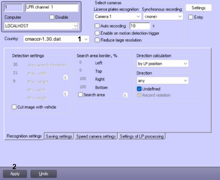This screenshot has width=220, height=180.
Task: Switch to Settings of LP processing tab
Action: pos(142,136)
